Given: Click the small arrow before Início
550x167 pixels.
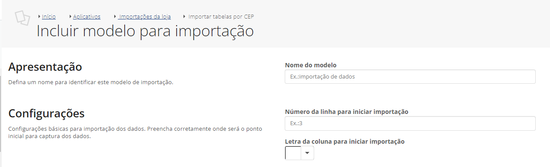Looking at the screenshot, I should tap(40, 16).
